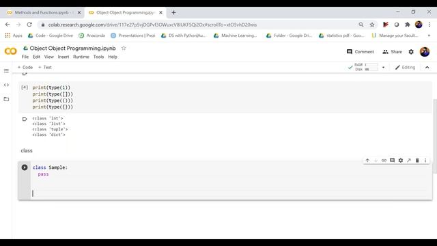
Task: Open the Tools menu
Action: (x=98, y=57)
